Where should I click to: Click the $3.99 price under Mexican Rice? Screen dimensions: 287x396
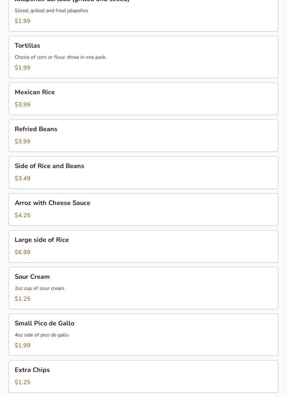pyautogui.click(x=23, y=104)
